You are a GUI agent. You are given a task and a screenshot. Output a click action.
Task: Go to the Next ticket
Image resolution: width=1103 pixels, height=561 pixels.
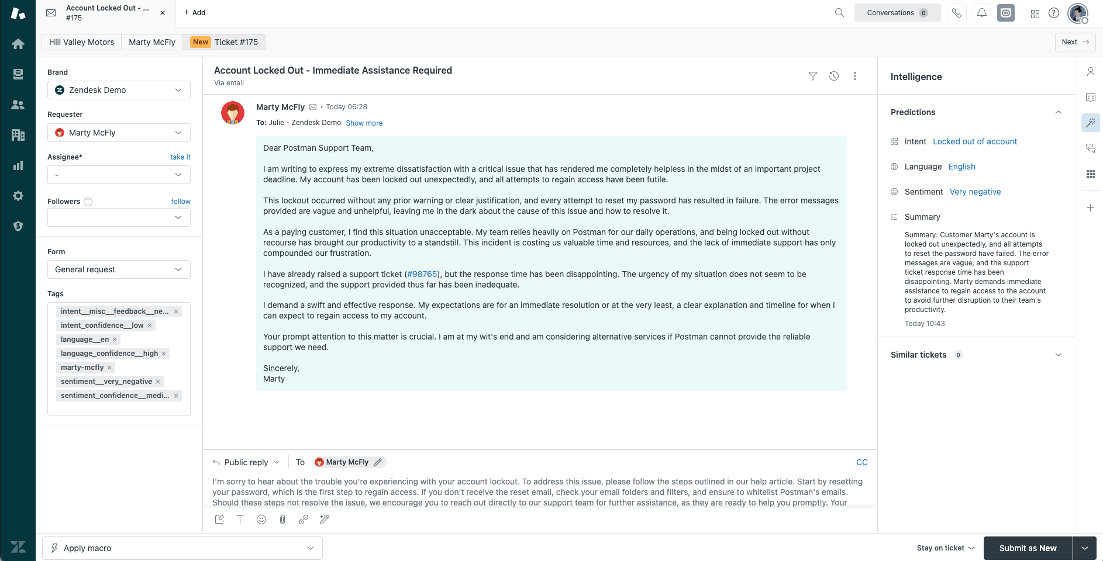(1075, 42)
